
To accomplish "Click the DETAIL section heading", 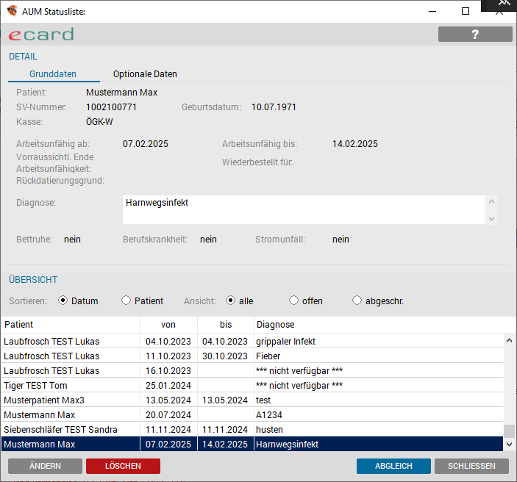I will click(23, 57).
